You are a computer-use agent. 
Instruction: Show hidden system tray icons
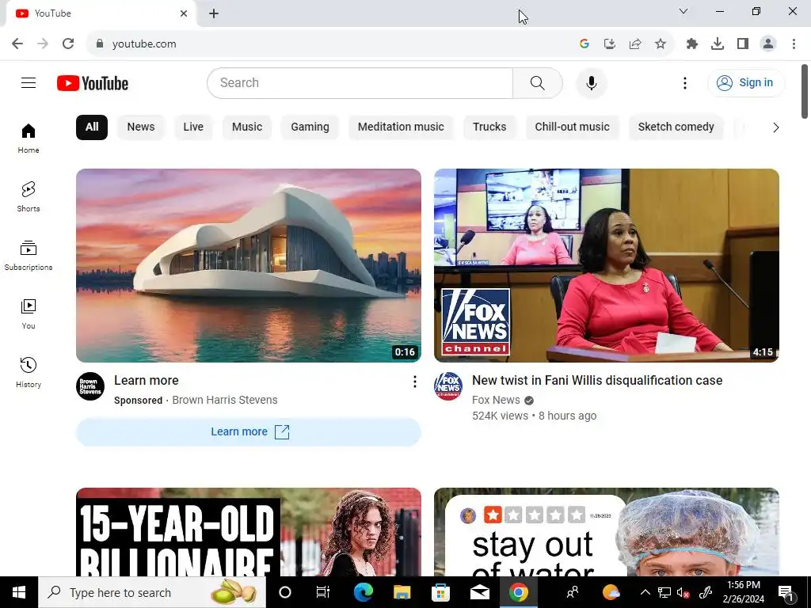click(x=645, y=592)
